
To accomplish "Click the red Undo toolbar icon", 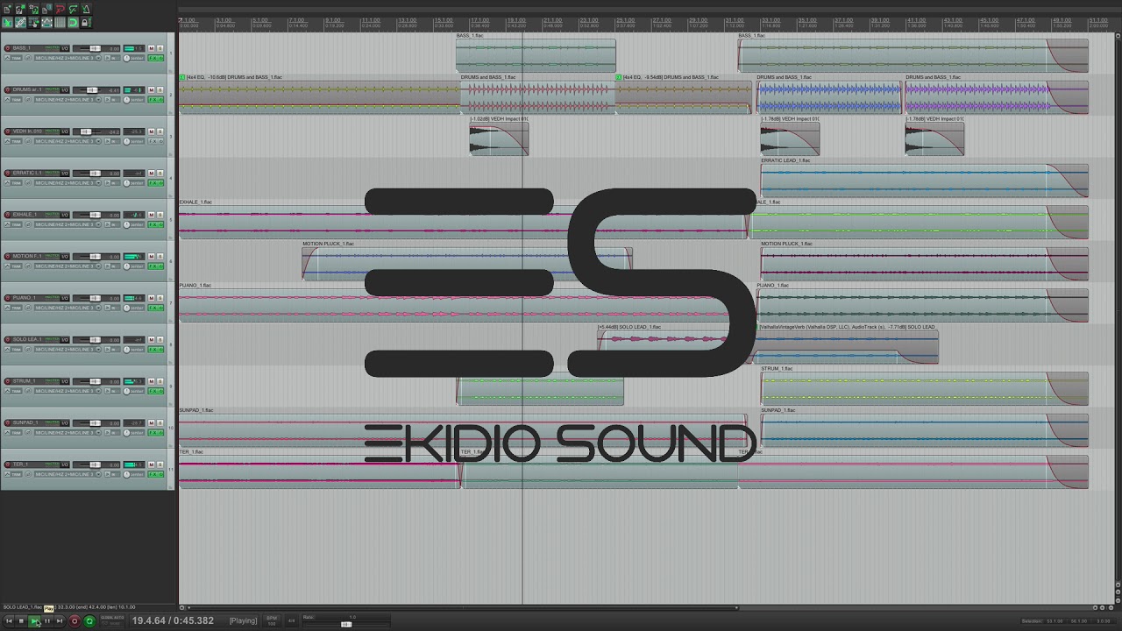I will click(x=60, y=10).
